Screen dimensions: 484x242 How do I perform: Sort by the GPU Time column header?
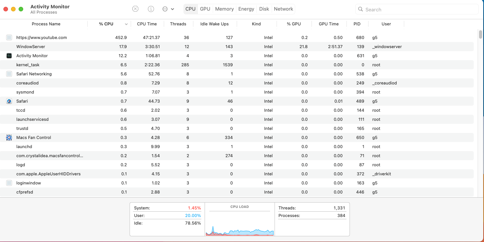tap(329, 24)
